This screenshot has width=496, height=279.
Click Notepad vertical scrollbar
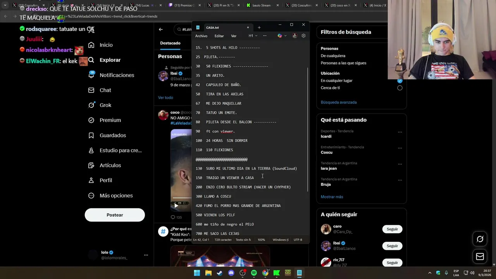coord(308,130)
